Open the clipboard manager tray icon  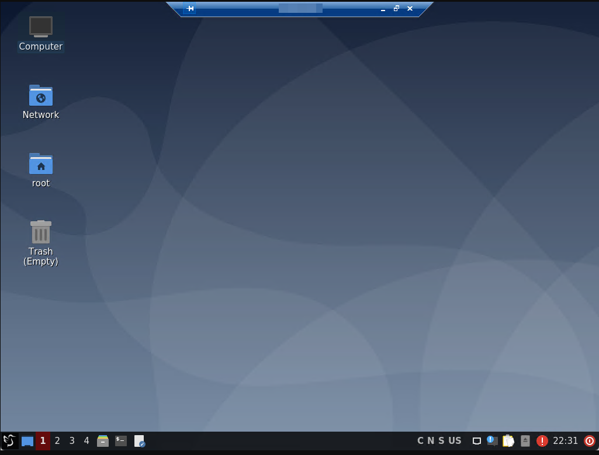point(508,441)
